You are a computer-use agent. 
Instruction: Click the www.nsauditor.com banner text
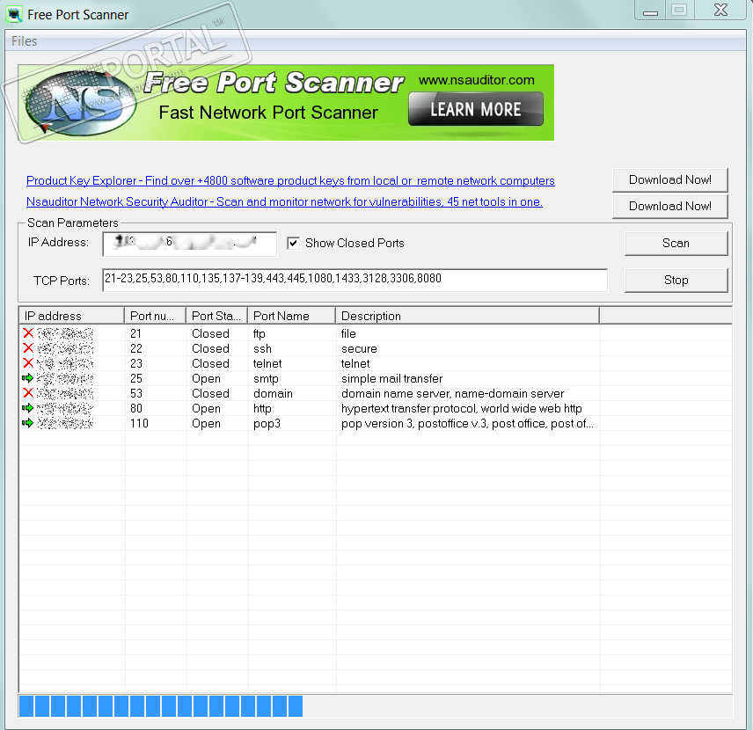(x=477, y=80)
